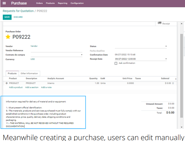Click Add a note link

click(46, 87)
